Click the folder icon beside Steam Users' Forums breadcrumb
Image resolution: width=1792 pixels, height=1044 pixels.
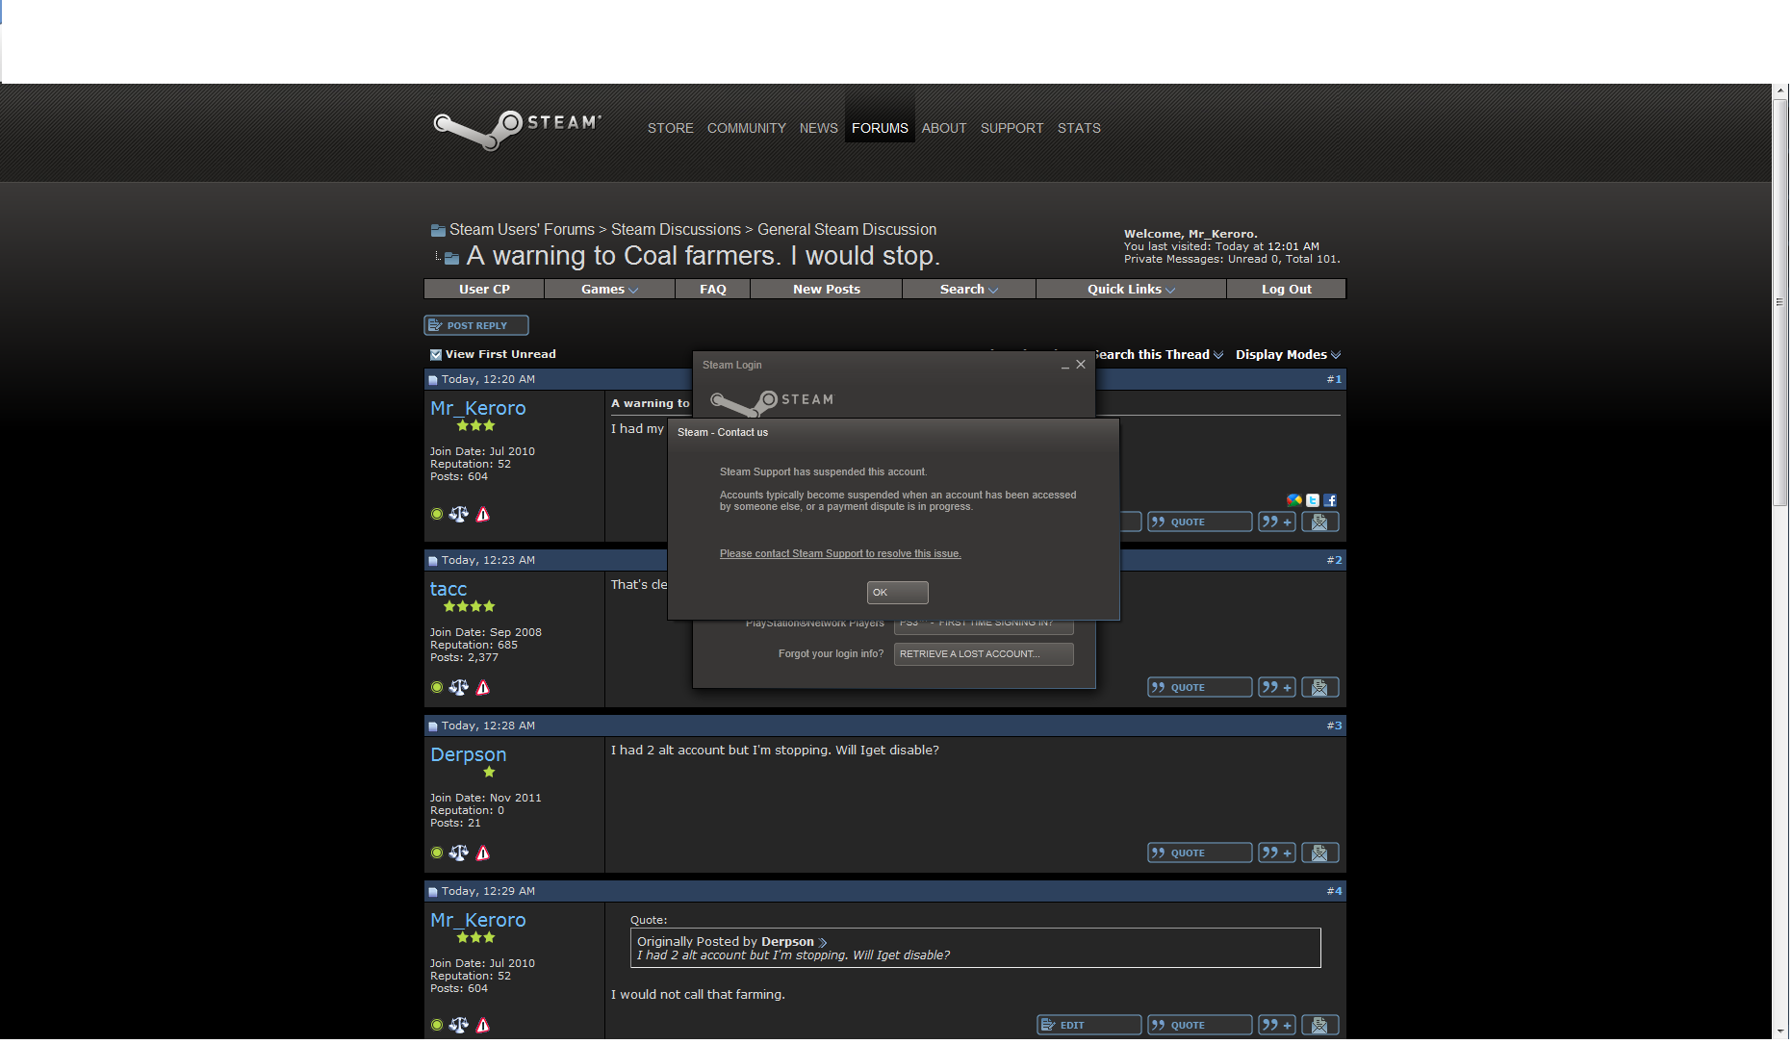[x=438, y=230]
